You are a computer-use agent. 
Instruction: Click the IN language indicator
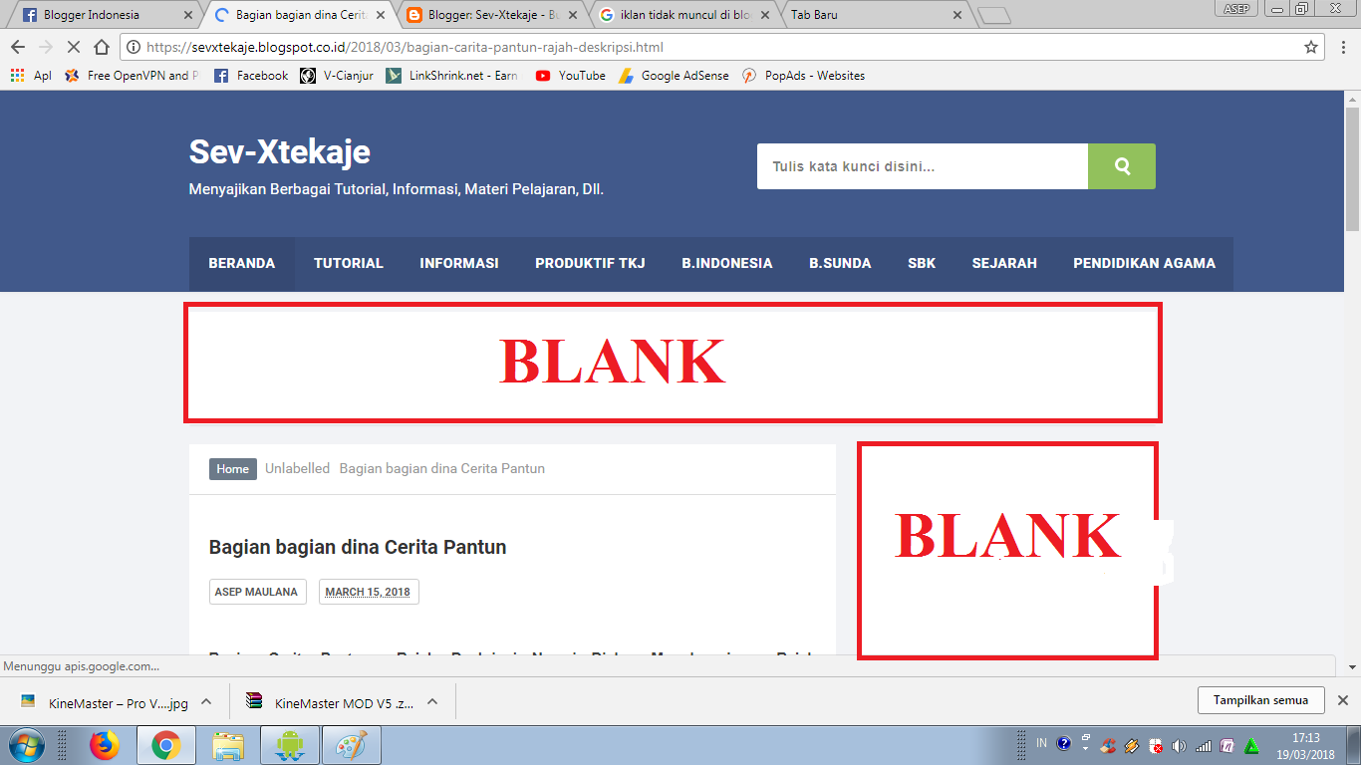pos(1041,743)
